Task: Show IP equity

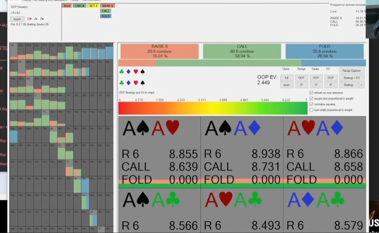Action: pos(316,85)
